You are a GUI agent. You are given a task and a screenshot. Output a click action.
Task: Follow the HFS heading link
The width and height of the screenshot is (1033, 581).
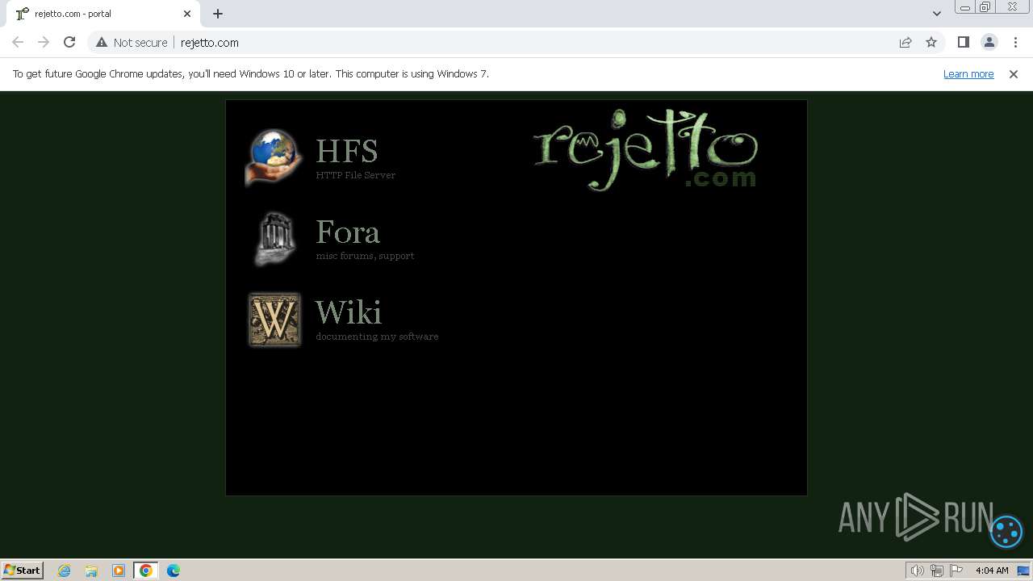347,151
